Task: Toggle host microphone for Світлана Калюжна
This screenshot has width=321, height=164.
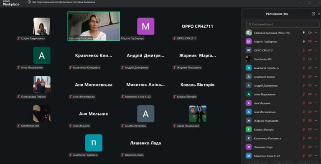Action: click(x=304, y=33)
